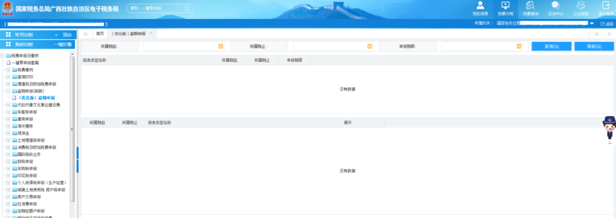Screen dimensions: 616x218
Task: Expand 税费缴纳 tree folder
Action: pyautogui.click(x=8, y=70)
